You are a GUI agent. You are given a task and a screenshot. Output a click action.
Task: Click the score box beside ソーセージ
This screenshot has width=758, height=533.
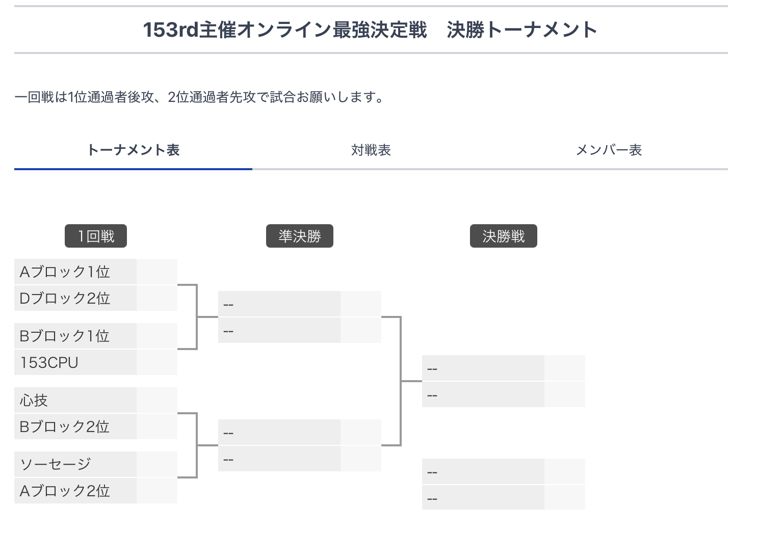tap(157, 464)
